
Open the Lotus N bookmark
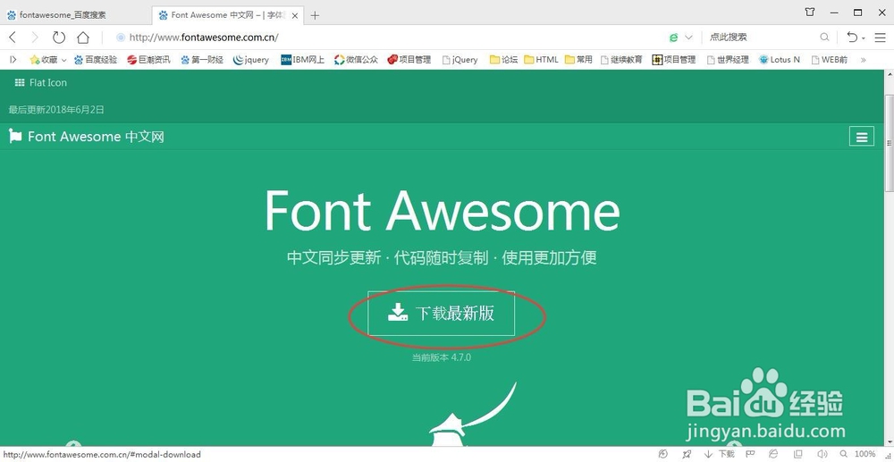click(780, 59)
